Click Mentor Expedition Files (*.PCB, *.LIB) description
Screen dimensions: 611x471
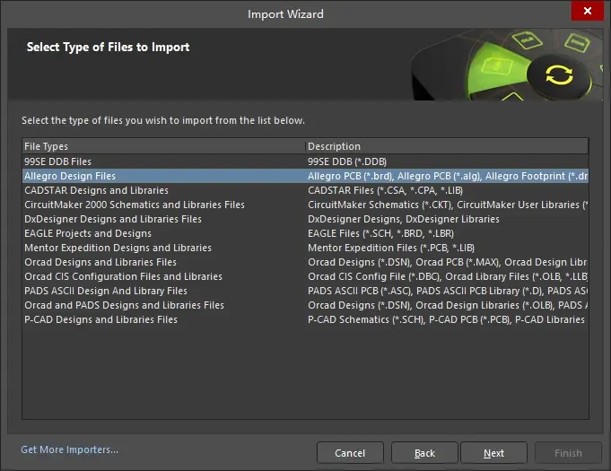[x=391, y=248]
